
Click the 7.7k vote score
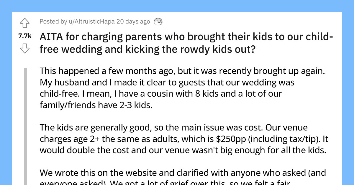(x=24, y=35)
